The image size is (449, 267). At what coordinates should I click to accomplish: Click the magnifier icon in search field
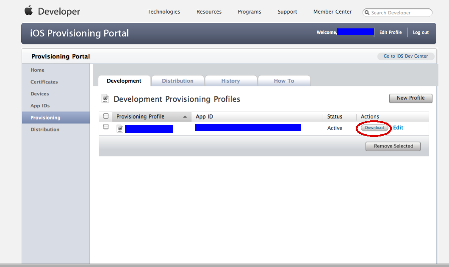(367, 13)
